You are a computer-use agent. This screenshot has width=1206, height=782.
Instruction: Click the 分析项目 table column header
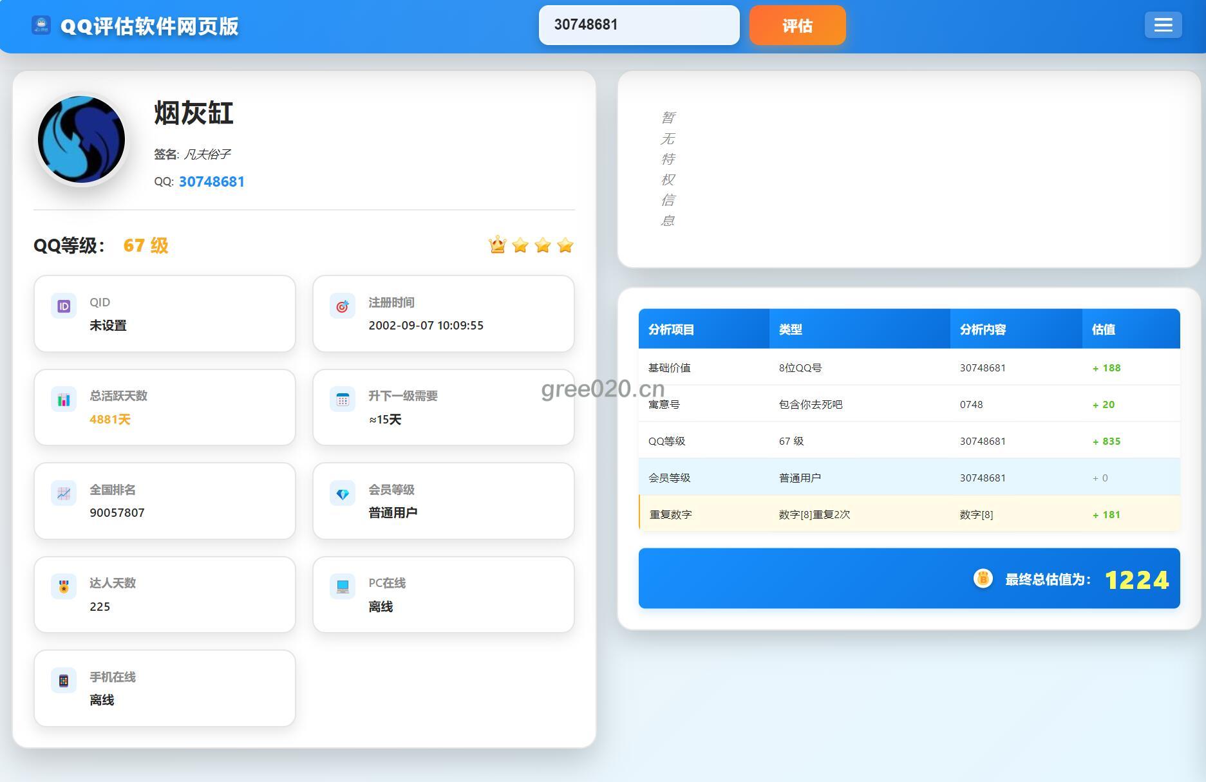671,330
